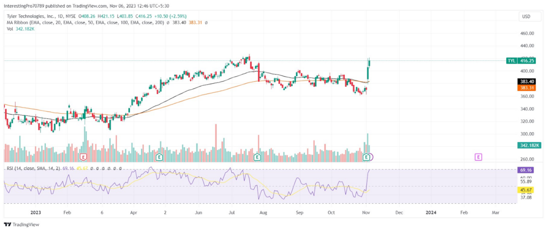Open the green earnings E marker between Apr and Jun
The image size is (547, 231).
[x=159, y=157]
